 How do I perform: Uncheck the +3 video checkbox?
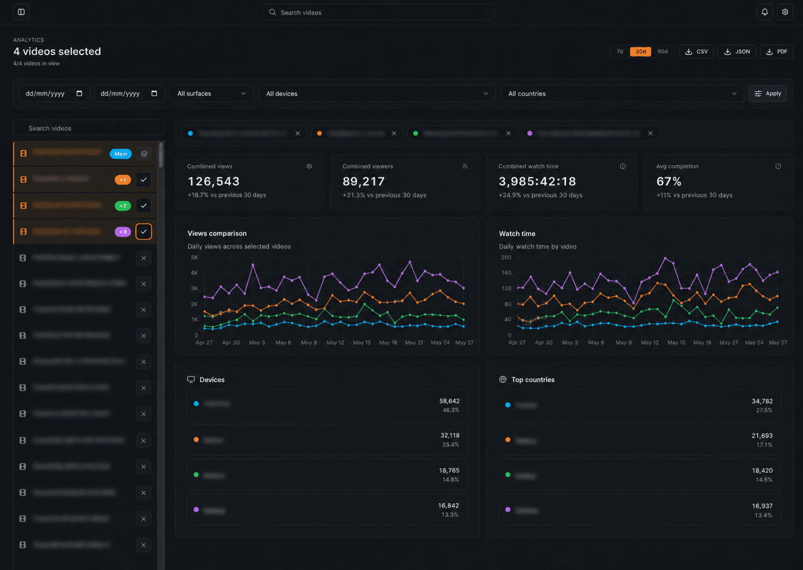click(143, 232)
